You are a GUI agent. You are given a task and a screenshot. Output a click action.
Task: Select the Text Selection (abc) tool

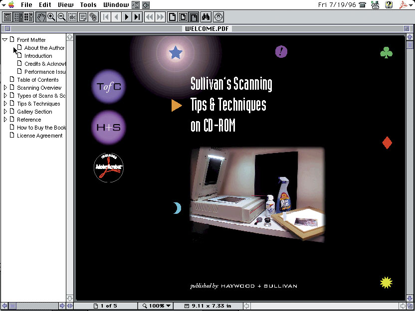[x=72, y=17]
